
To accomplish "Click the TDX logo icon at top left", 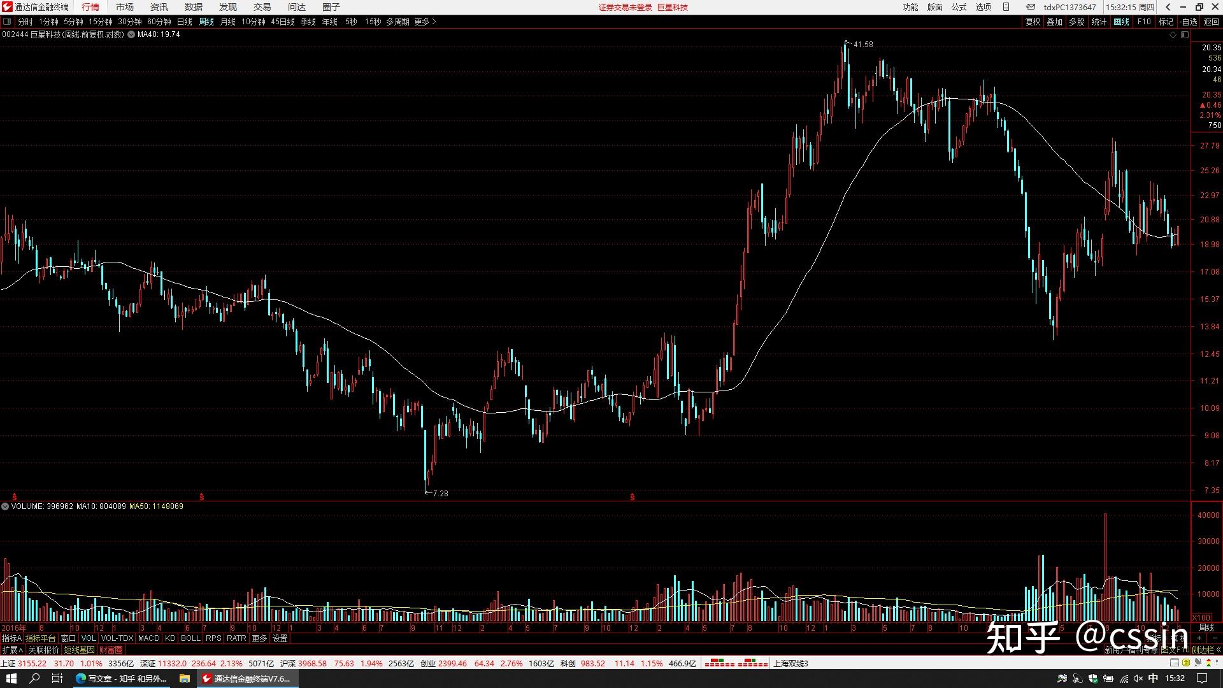I will coord(7,7).
